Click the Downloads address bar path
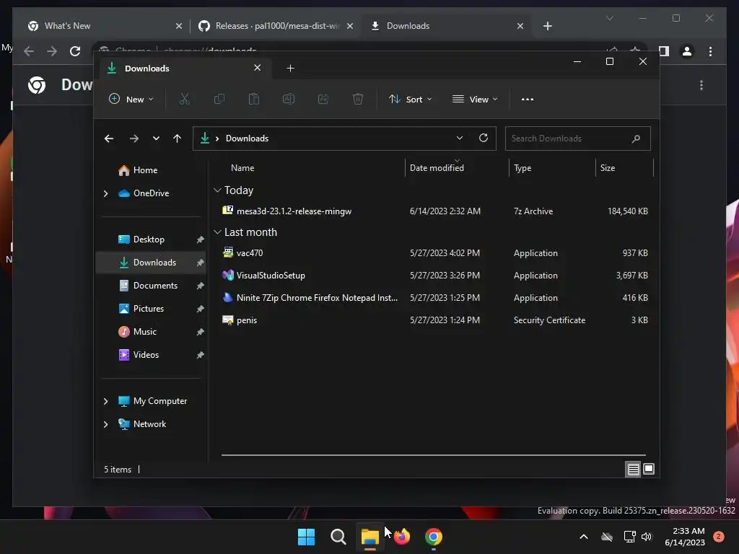 (x=247, y=138)
